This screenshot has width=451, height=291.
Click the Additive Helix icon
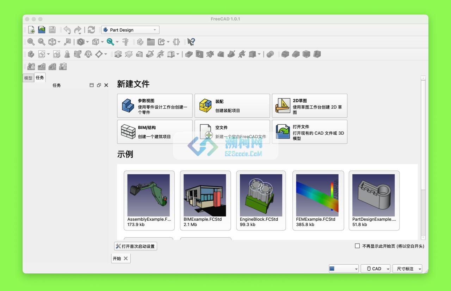click(160, 54)
